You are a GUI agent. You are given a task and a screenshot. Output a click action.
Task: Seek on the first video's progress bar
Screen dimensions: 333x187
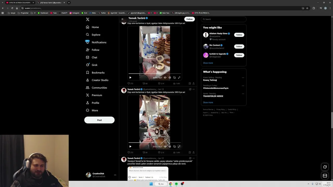pyautogui.click(x=155, y=74)
